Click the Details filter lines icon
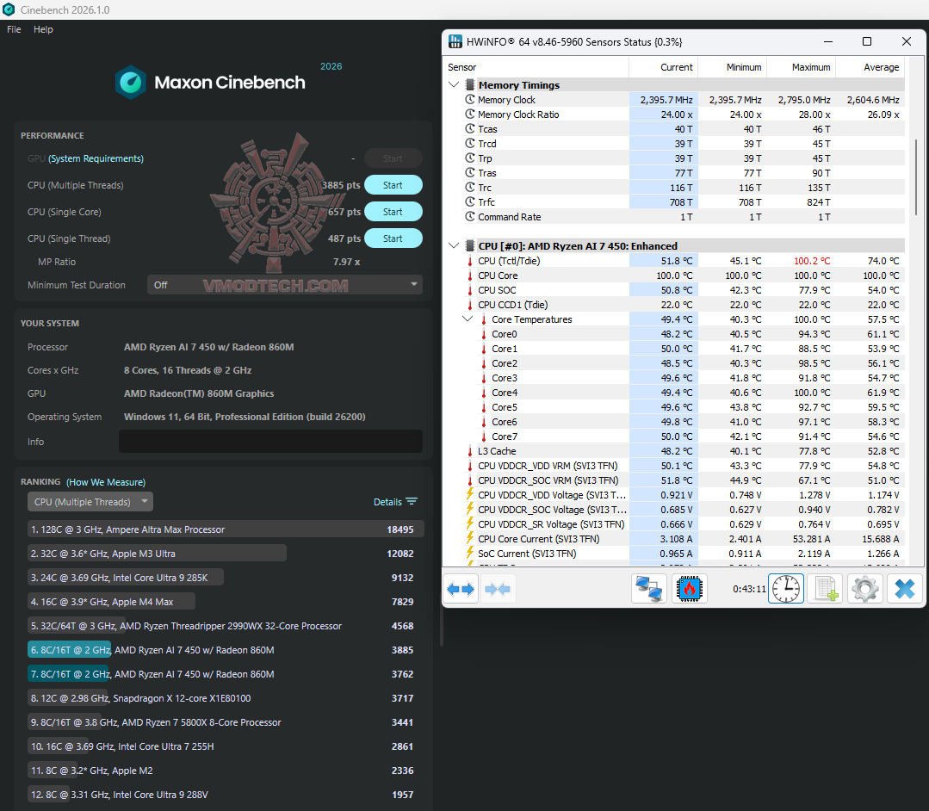 click(x=412, y=501)
